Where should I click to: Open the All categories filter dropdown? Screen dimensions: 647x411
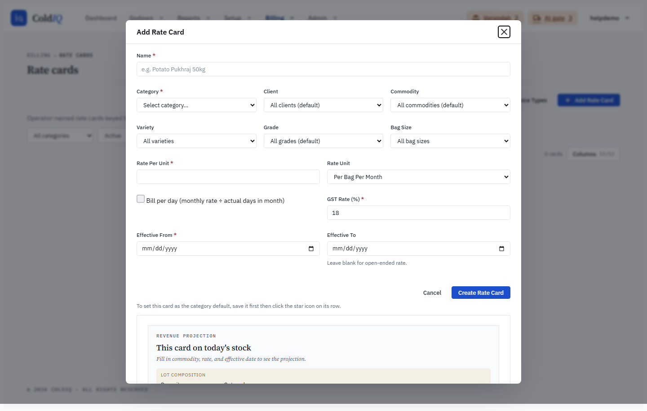point(60,136)
